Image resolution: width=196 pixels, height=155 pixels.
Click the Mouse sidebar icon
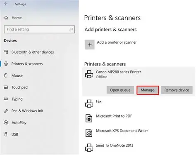6,75
